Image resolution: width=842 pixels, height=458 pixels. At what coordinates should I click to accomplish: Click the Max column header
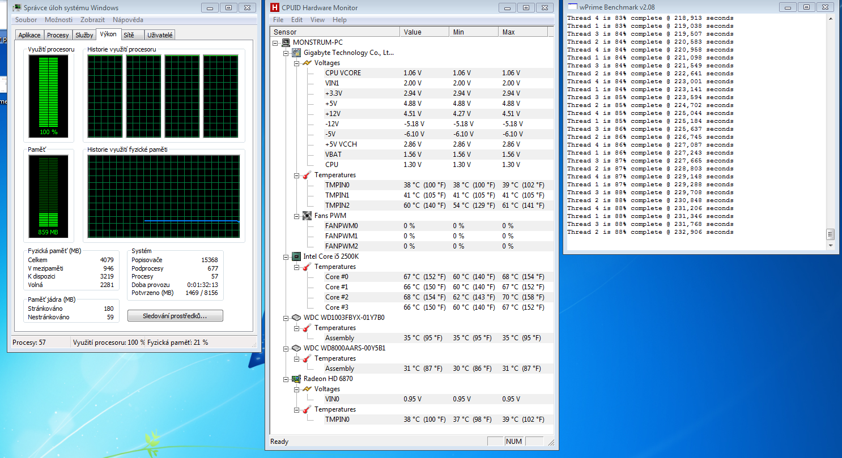click(523, 32)
